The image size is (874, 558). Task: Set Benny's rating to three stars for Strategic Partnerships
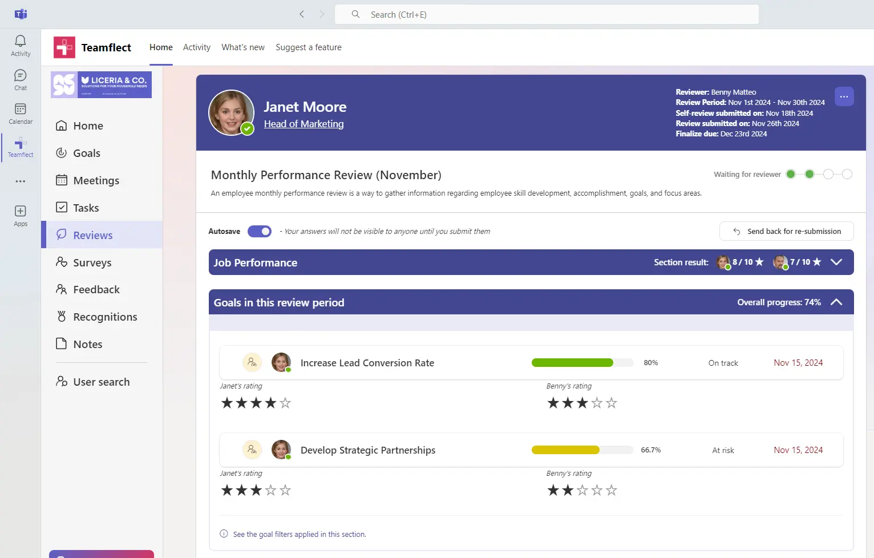click(x=582, y=490)
